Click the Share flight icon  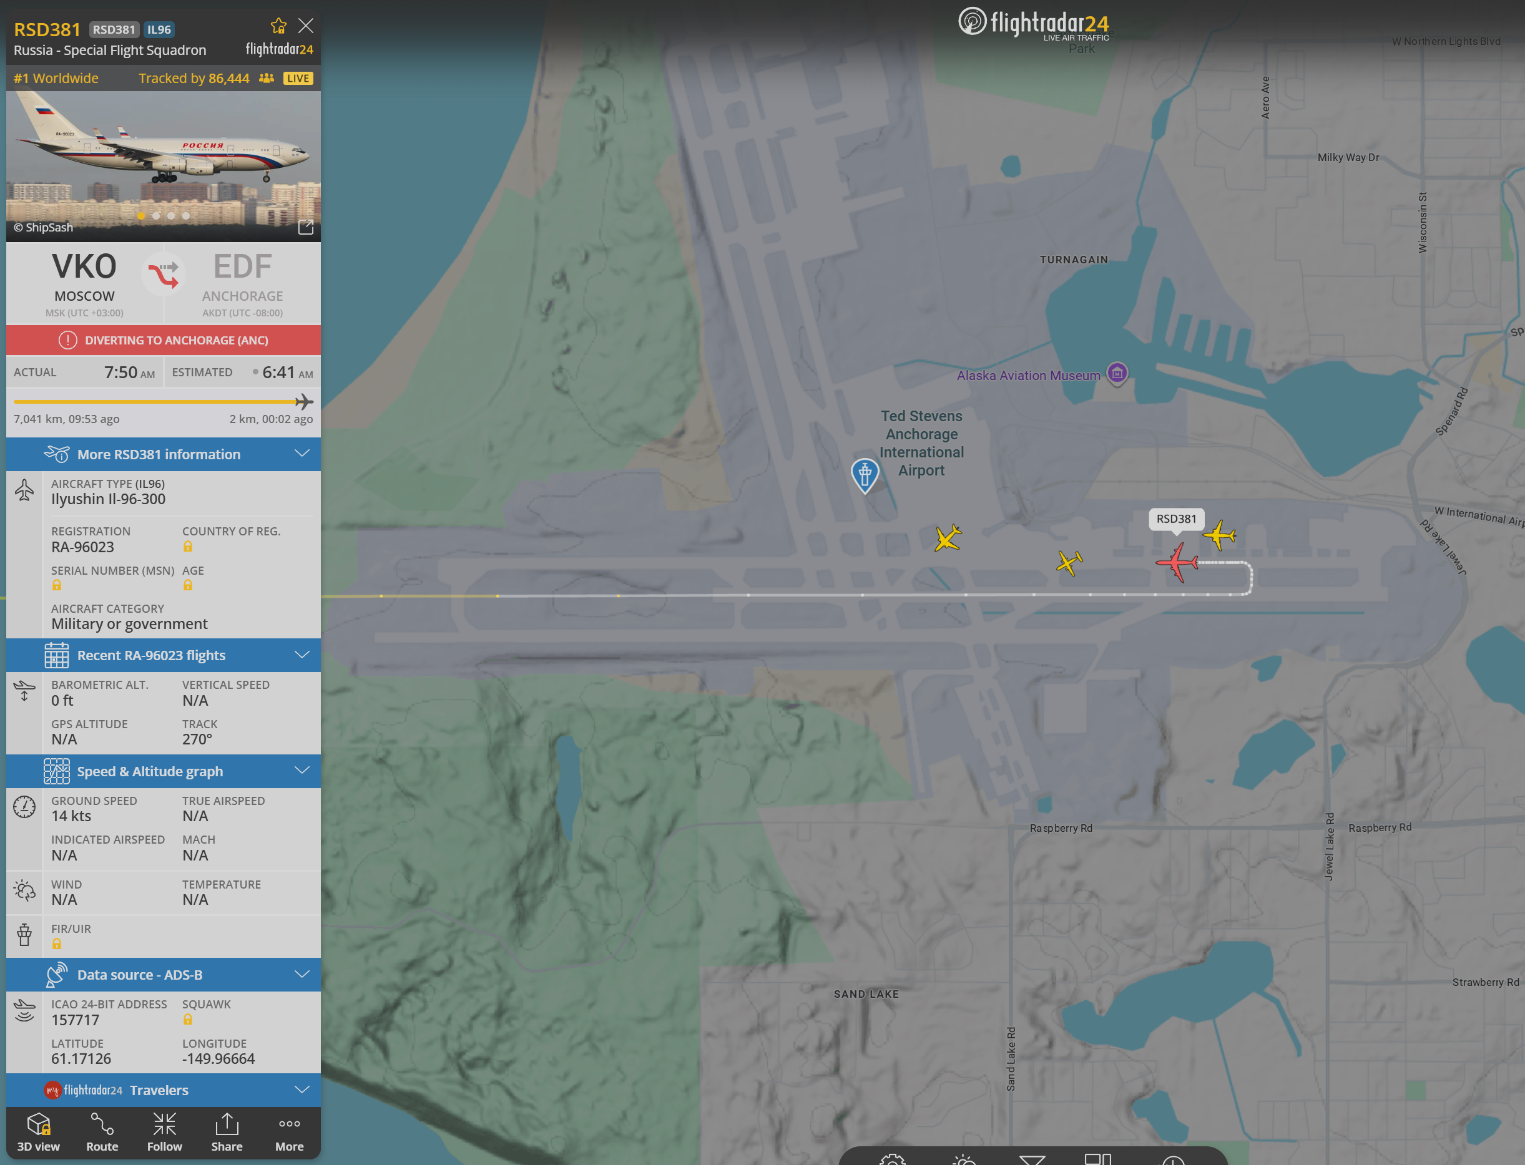tap(227, 1132)
